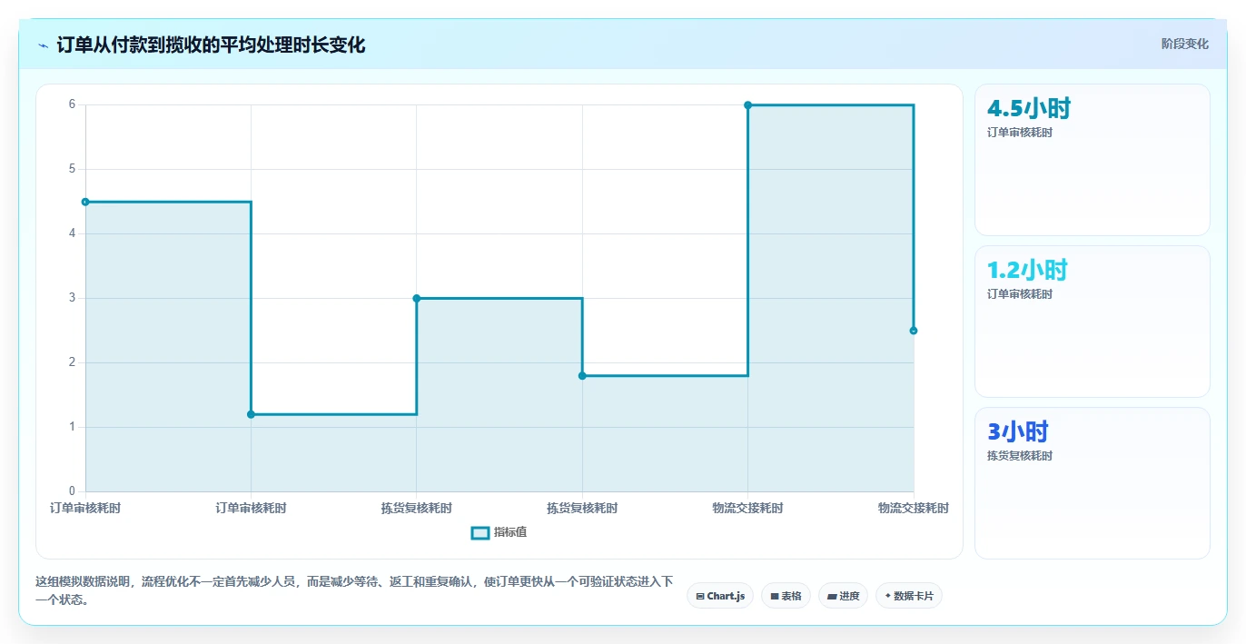This screenshot has height=644, width=1246.
Task: Click the description paragraph starting 这组模拟数据说明
Action: [x=354, y=590]
